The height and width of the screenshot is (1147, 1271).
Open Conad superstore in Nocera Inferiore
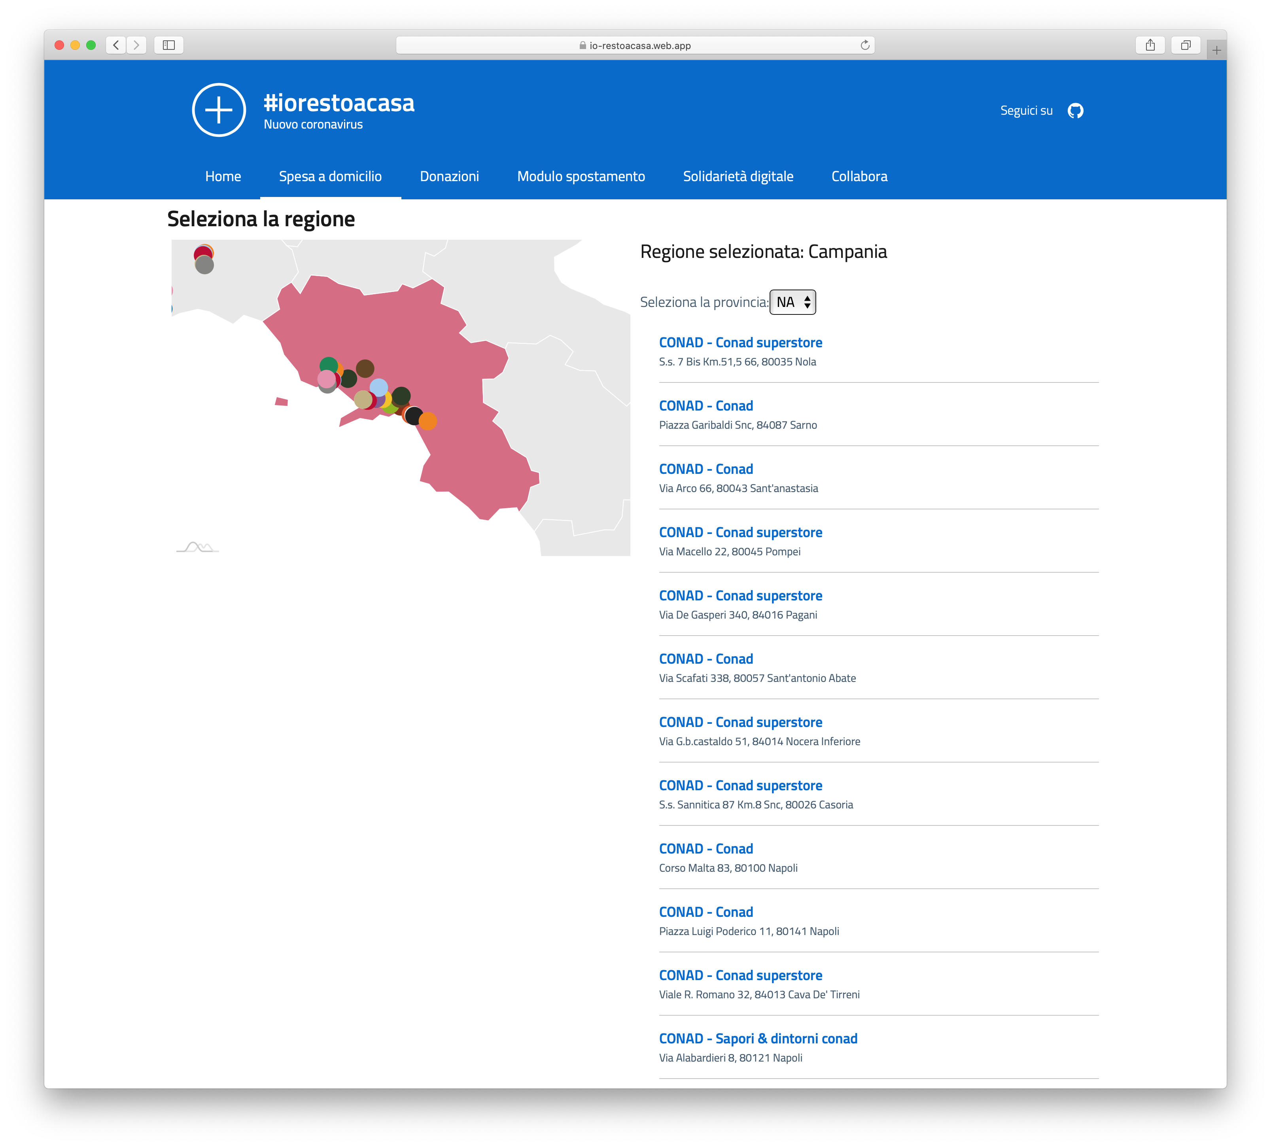[740, 722]
